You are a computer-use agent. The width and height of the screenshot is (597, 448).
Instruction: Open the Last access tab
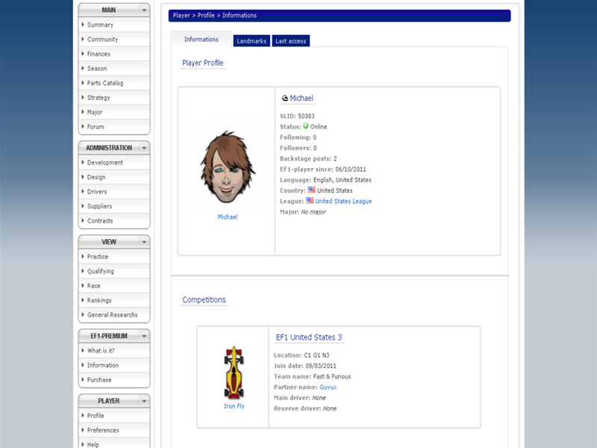click(290, 41)
